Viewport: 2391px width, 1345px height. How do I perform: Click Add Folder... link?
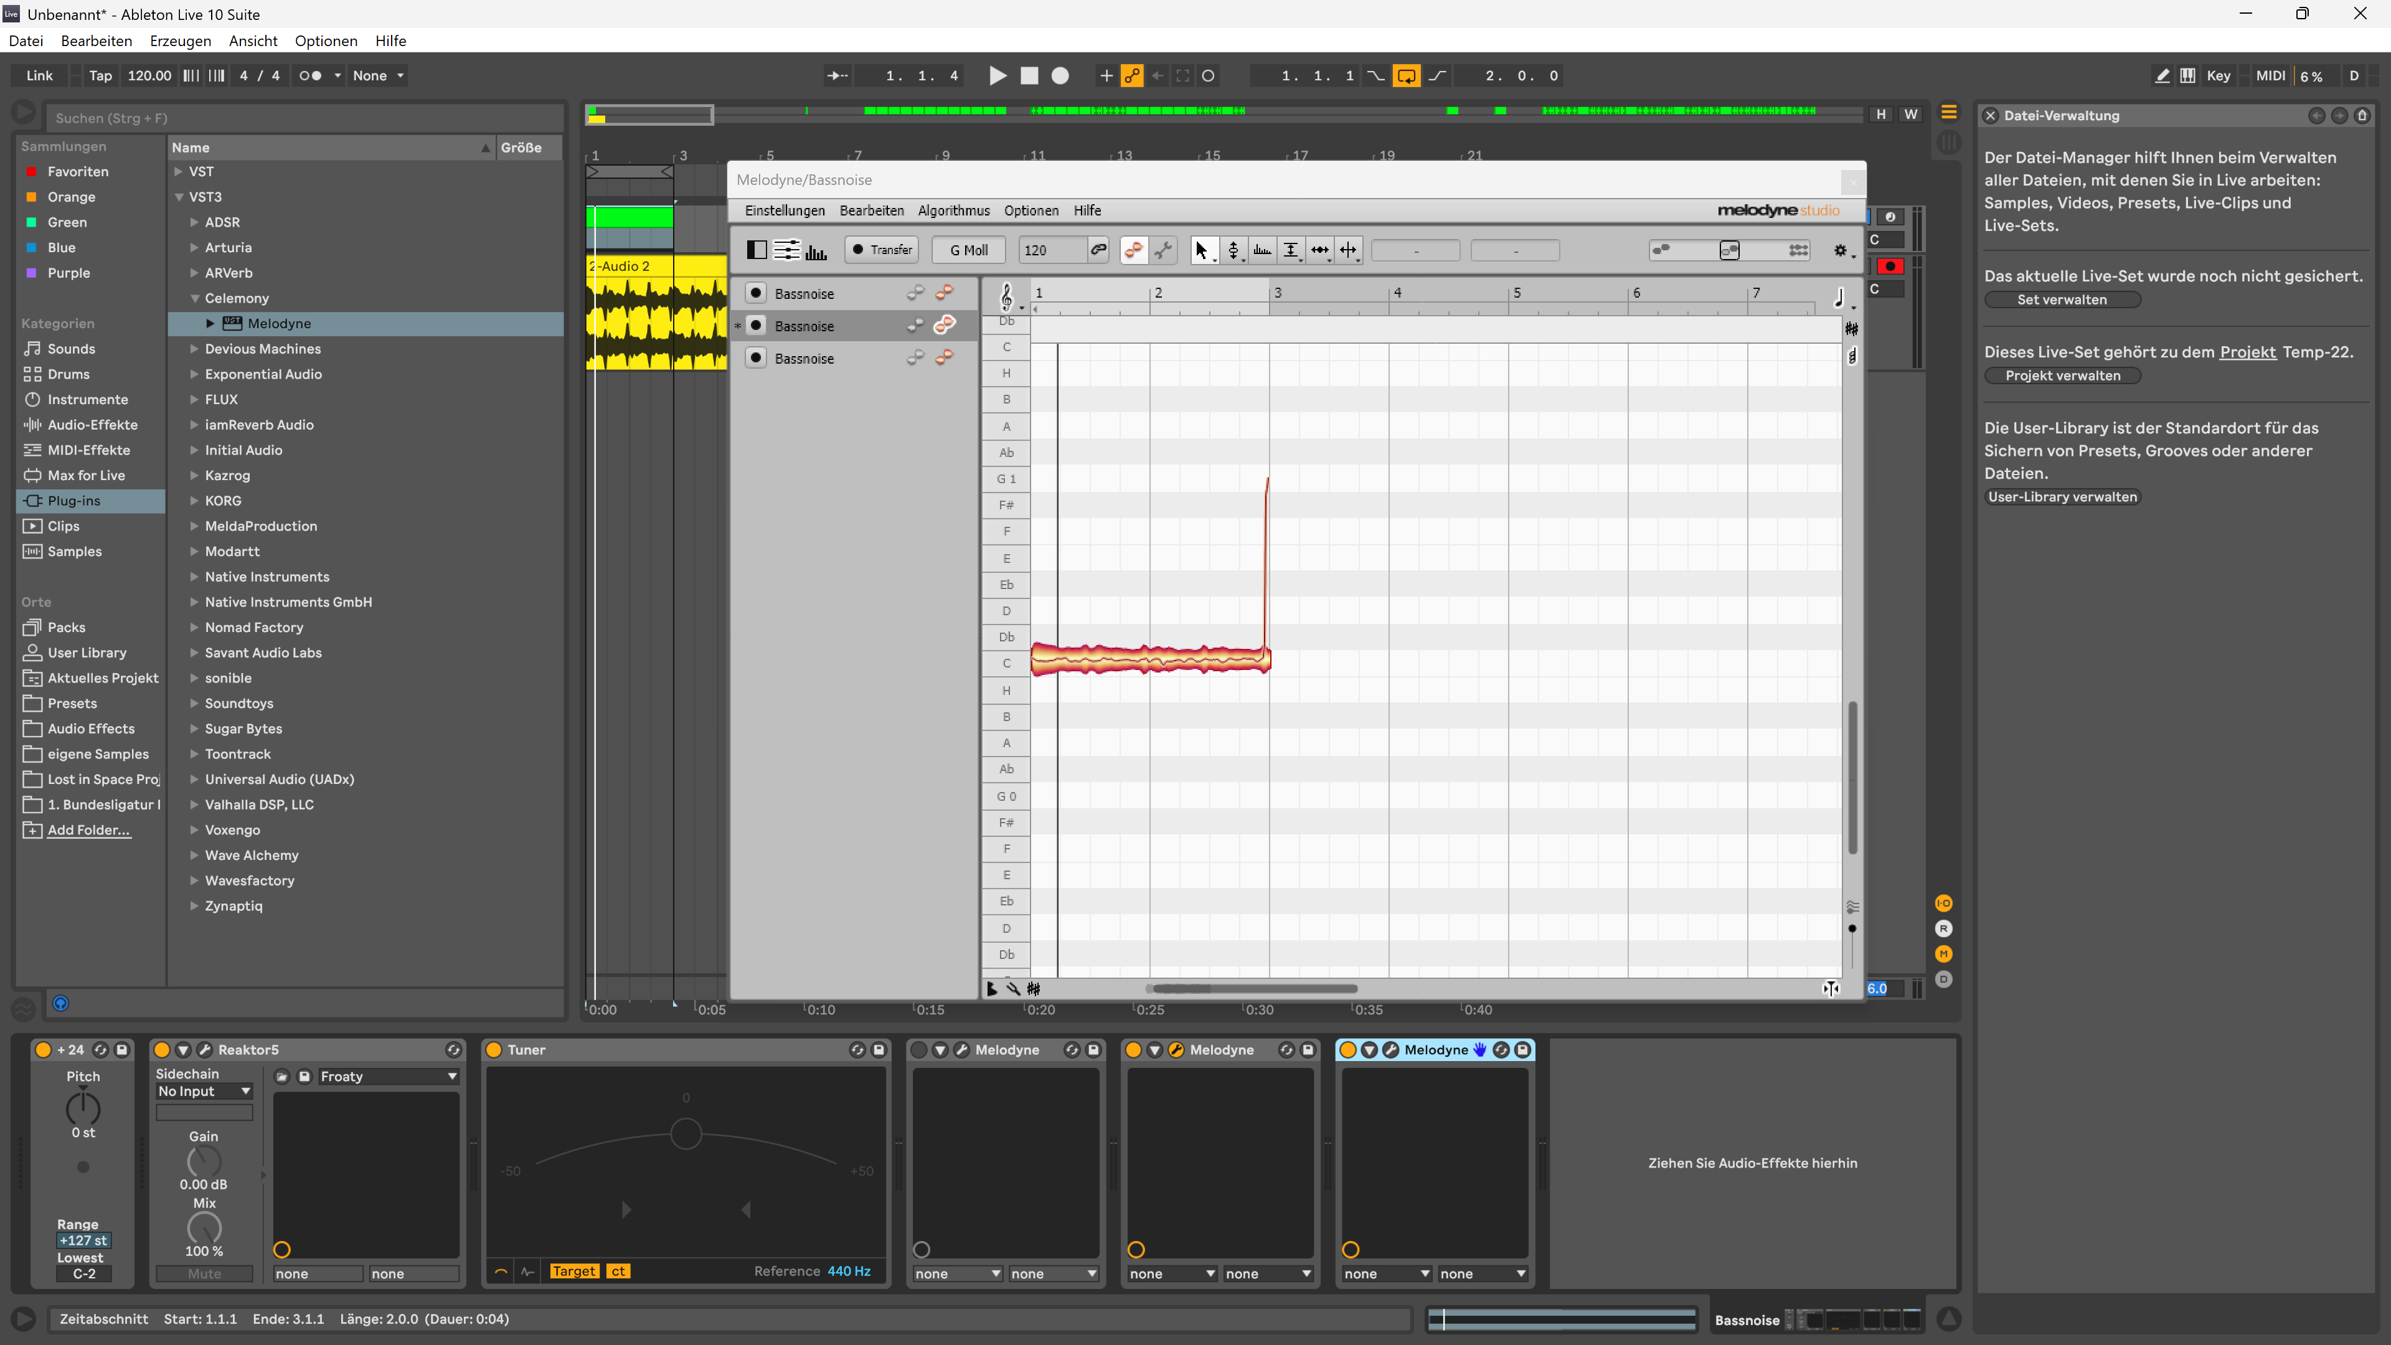[88, 830]
